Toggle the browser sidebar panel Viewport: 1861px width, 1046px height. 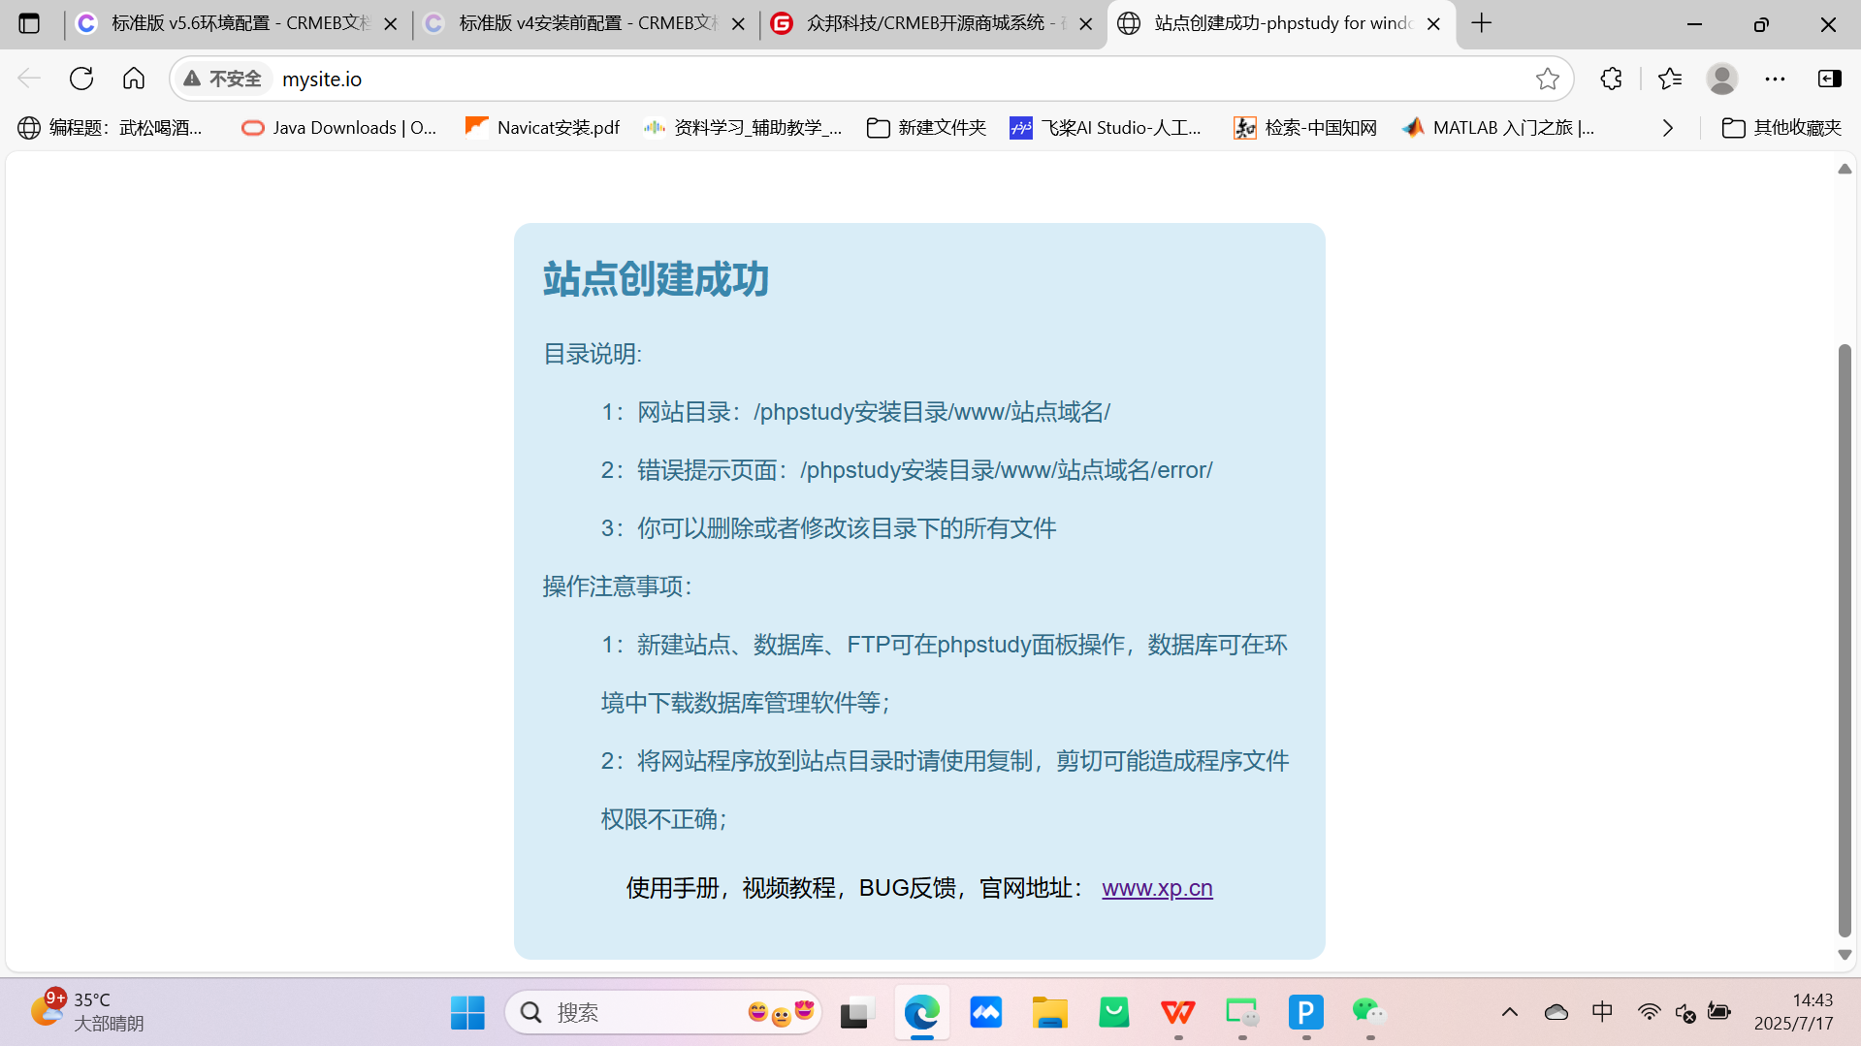[x=1829, y=79]
